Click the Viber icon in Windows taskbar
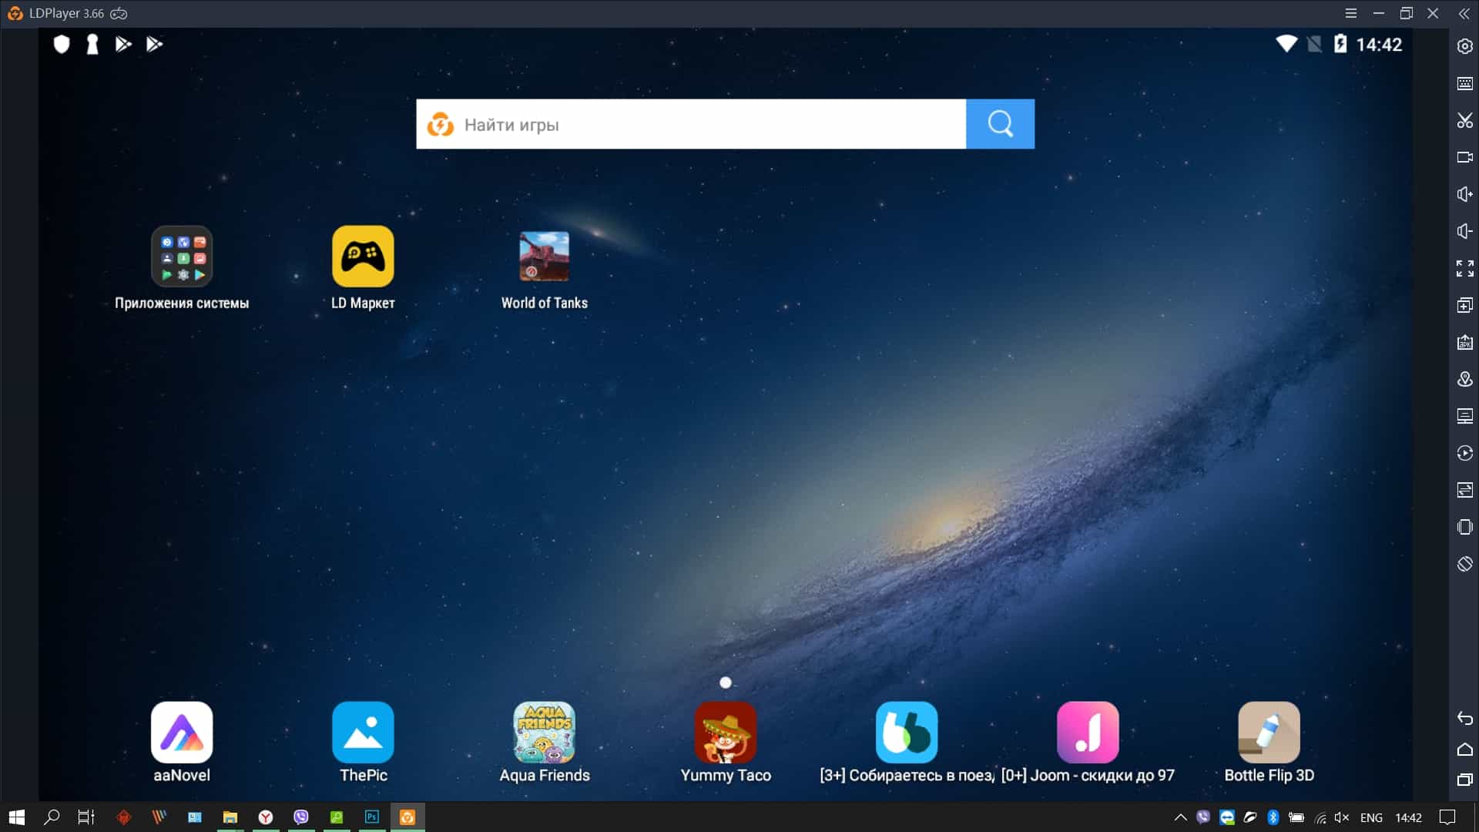The image size is (1479, 832). [x=300, y=817]
